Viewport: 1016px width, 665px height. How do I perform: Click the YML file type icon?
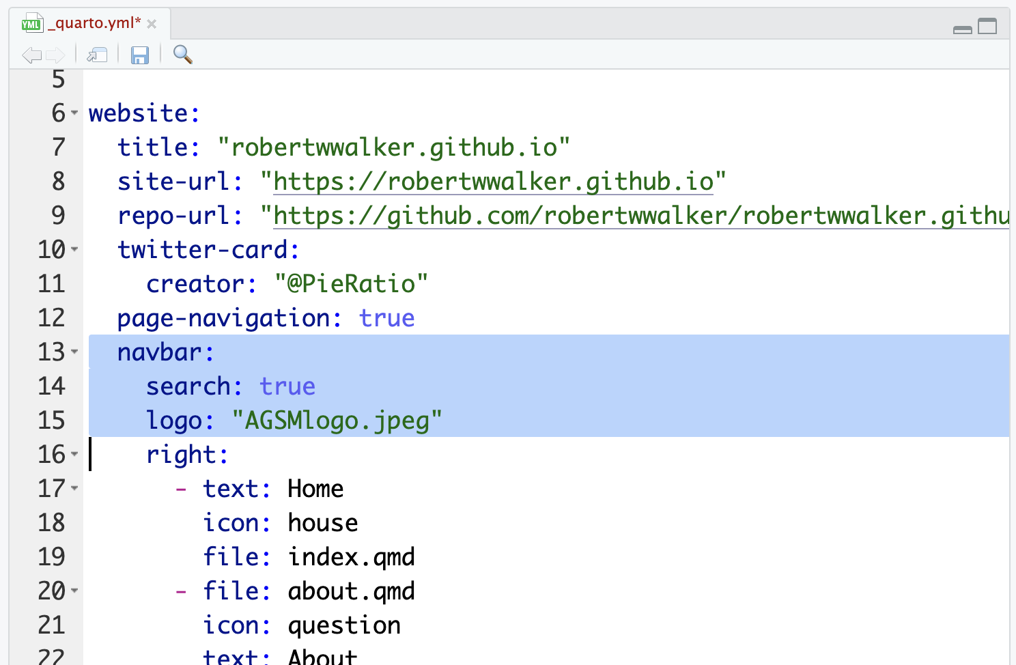31,24
